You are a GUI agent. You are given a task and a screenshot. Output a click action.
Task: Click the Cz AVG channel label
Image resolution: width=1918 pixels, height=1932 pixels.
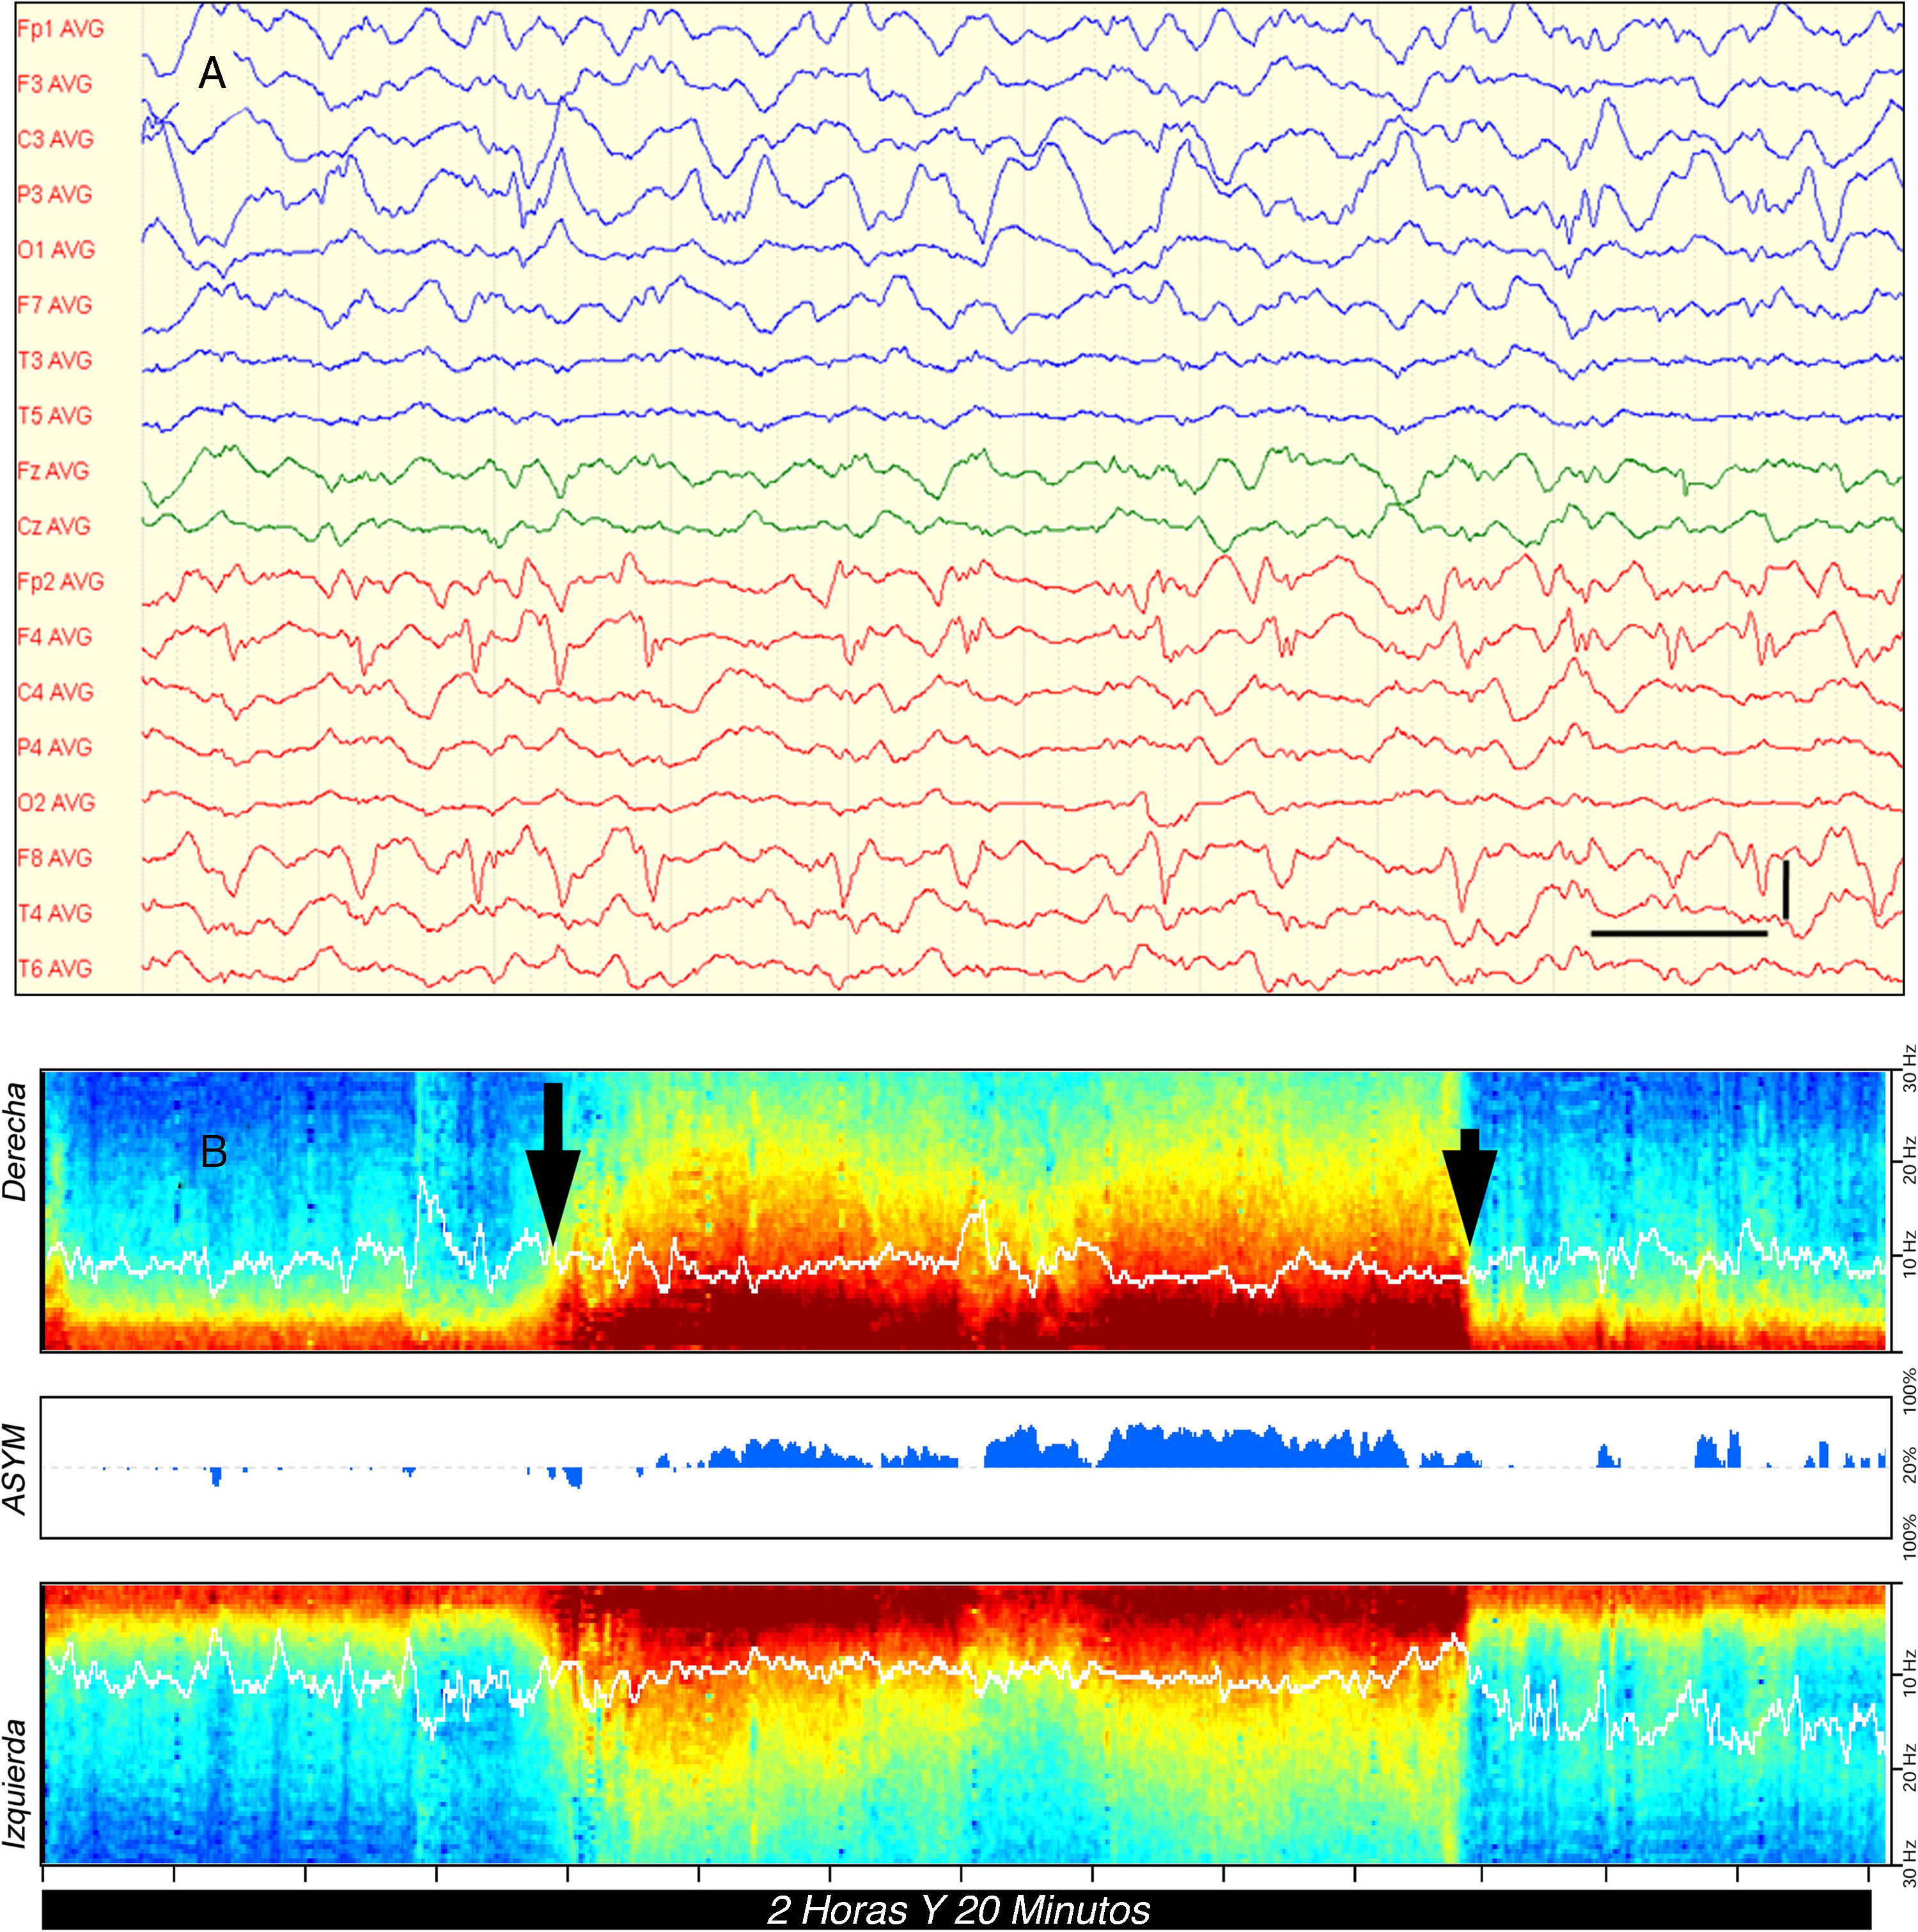click(54, 526)
